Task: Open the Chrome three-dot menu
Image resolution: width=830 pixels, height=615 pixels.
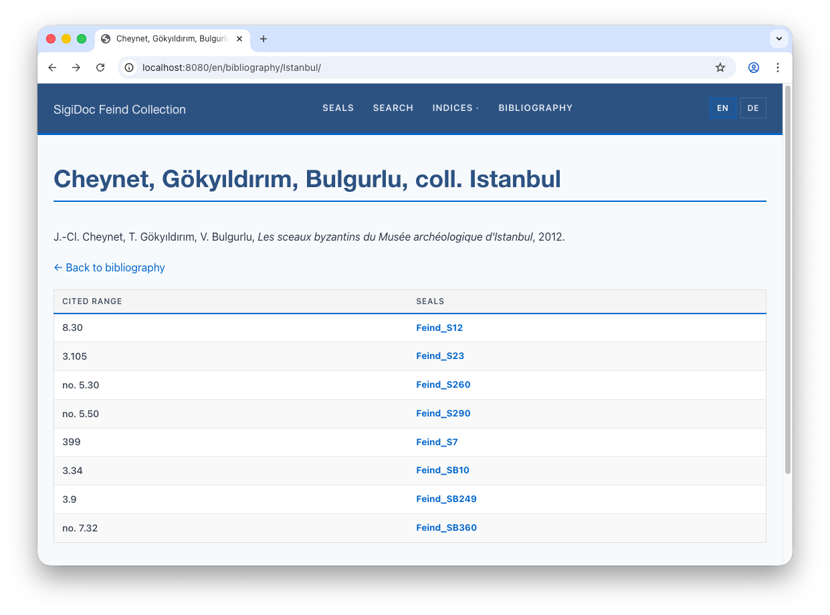Action: [778, 68]
